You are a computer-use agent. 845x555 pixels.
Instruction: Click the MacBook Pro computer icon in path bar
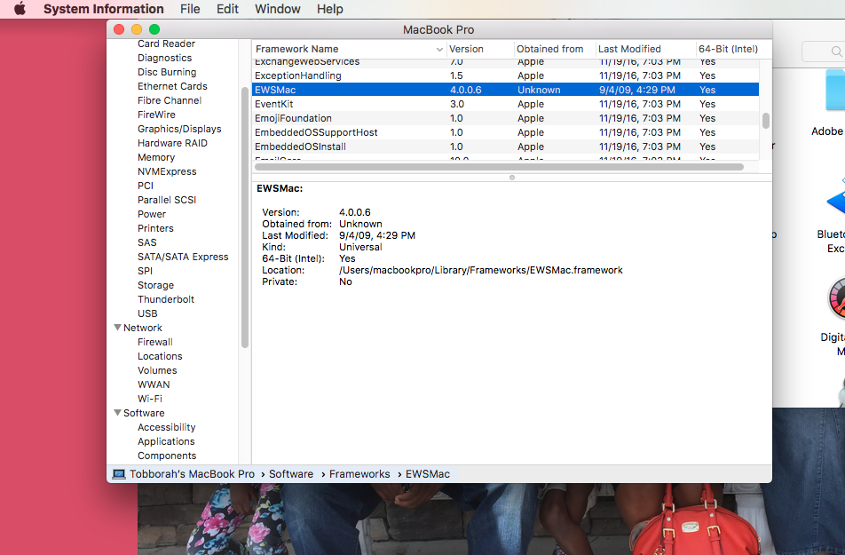[119, 474]
